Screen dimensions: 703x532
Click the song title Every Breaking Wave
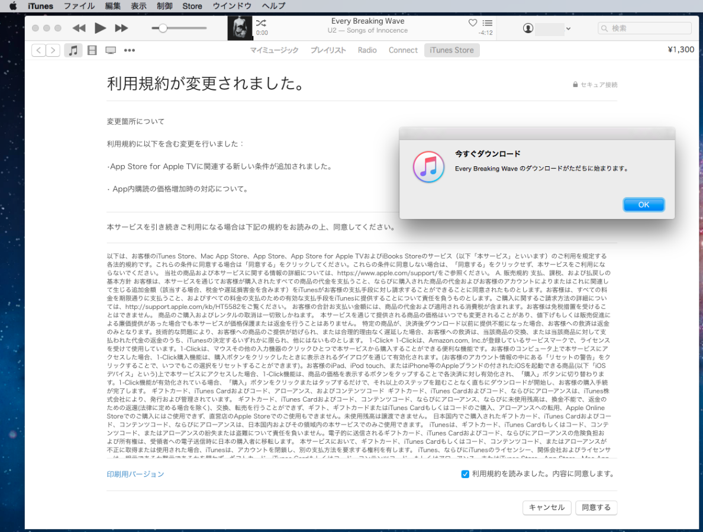367,21
